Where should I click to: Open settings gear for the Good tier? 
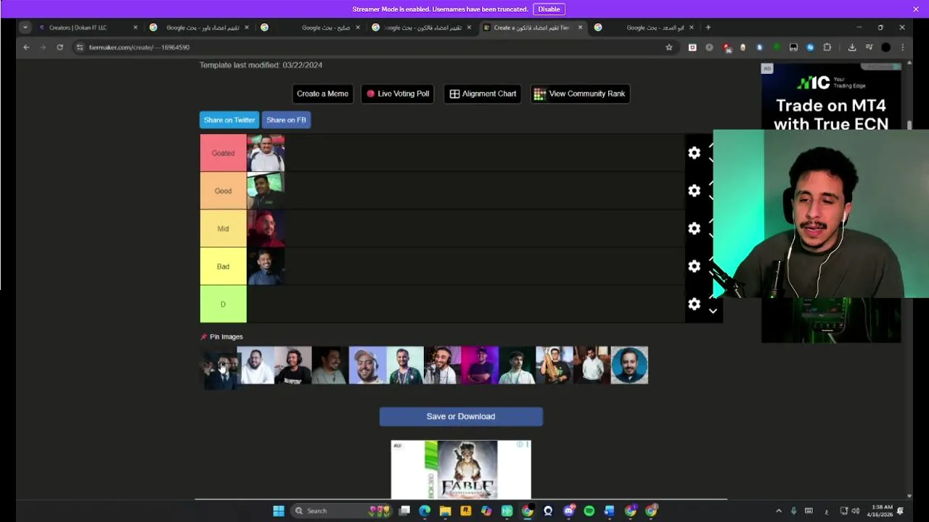pyautogui.click(x=694, y=191)
